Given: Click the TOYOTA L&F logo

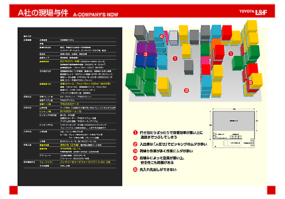Looking at the screenshot, I should (253, 12).
